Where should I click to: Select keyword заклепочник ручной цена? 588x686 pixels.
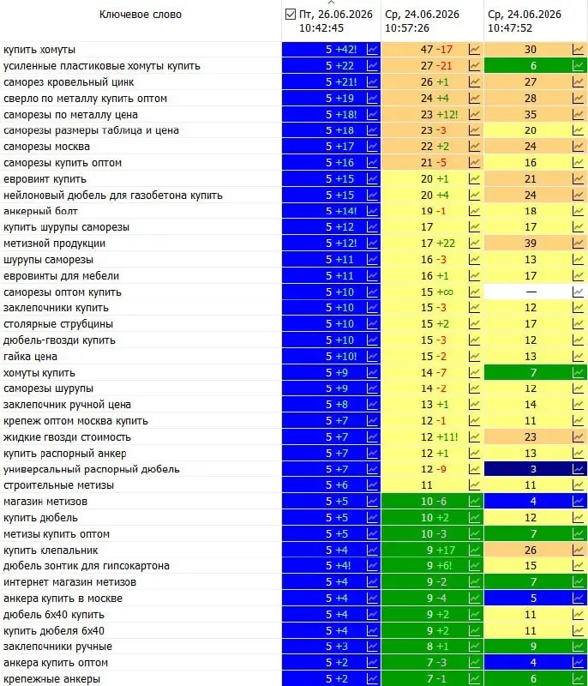coord(67,404)
